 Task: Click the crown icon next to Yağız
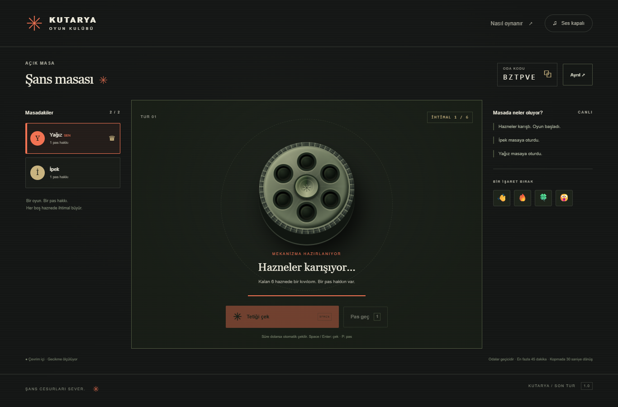112,138
